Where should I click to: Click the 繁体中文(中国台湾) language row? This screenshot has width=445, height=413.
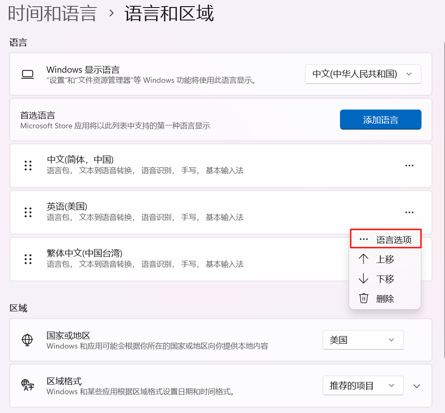(x=178, y=259)
